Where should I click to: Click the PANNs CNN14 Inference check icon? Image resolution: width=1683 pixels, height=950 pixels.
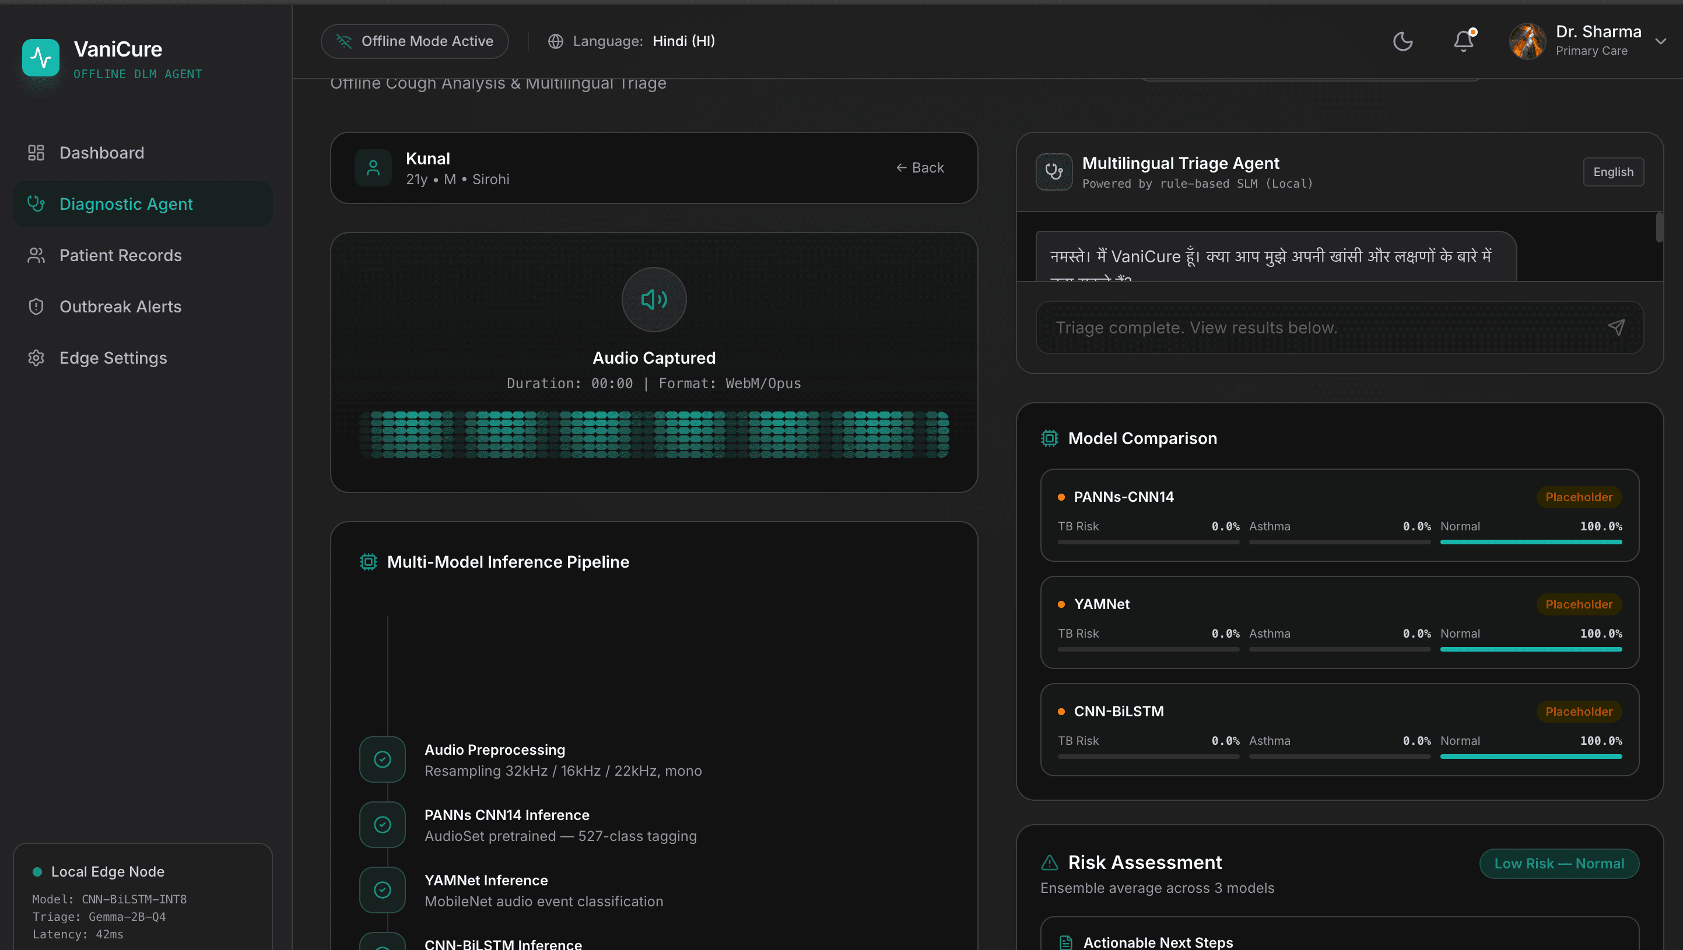(x=382, y=825)
